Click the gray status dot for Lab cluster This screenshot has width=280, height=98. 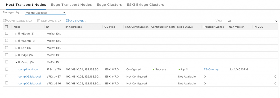coord(19,48)
